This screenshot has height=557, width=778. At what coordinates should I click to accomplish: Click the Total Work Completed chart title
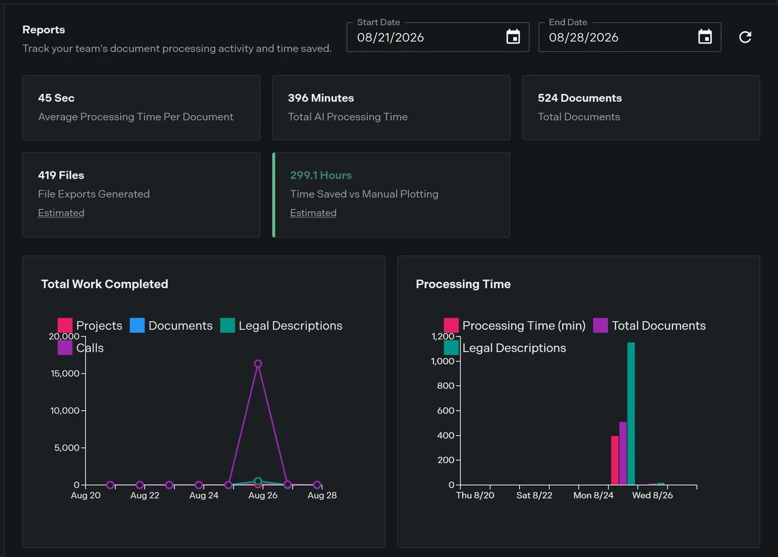pyautogui.click(x=105, y=284)
